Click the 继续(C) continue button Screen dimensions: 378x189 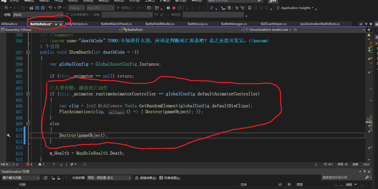pos(125,8)
